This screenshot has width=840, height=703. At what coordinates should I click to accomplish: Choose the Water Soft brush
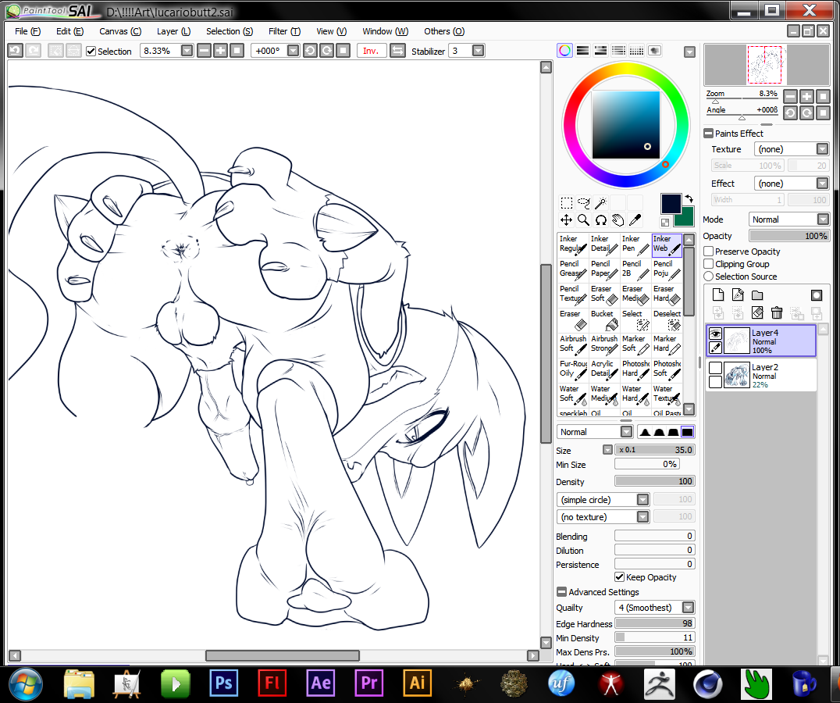tap(574, 395)
